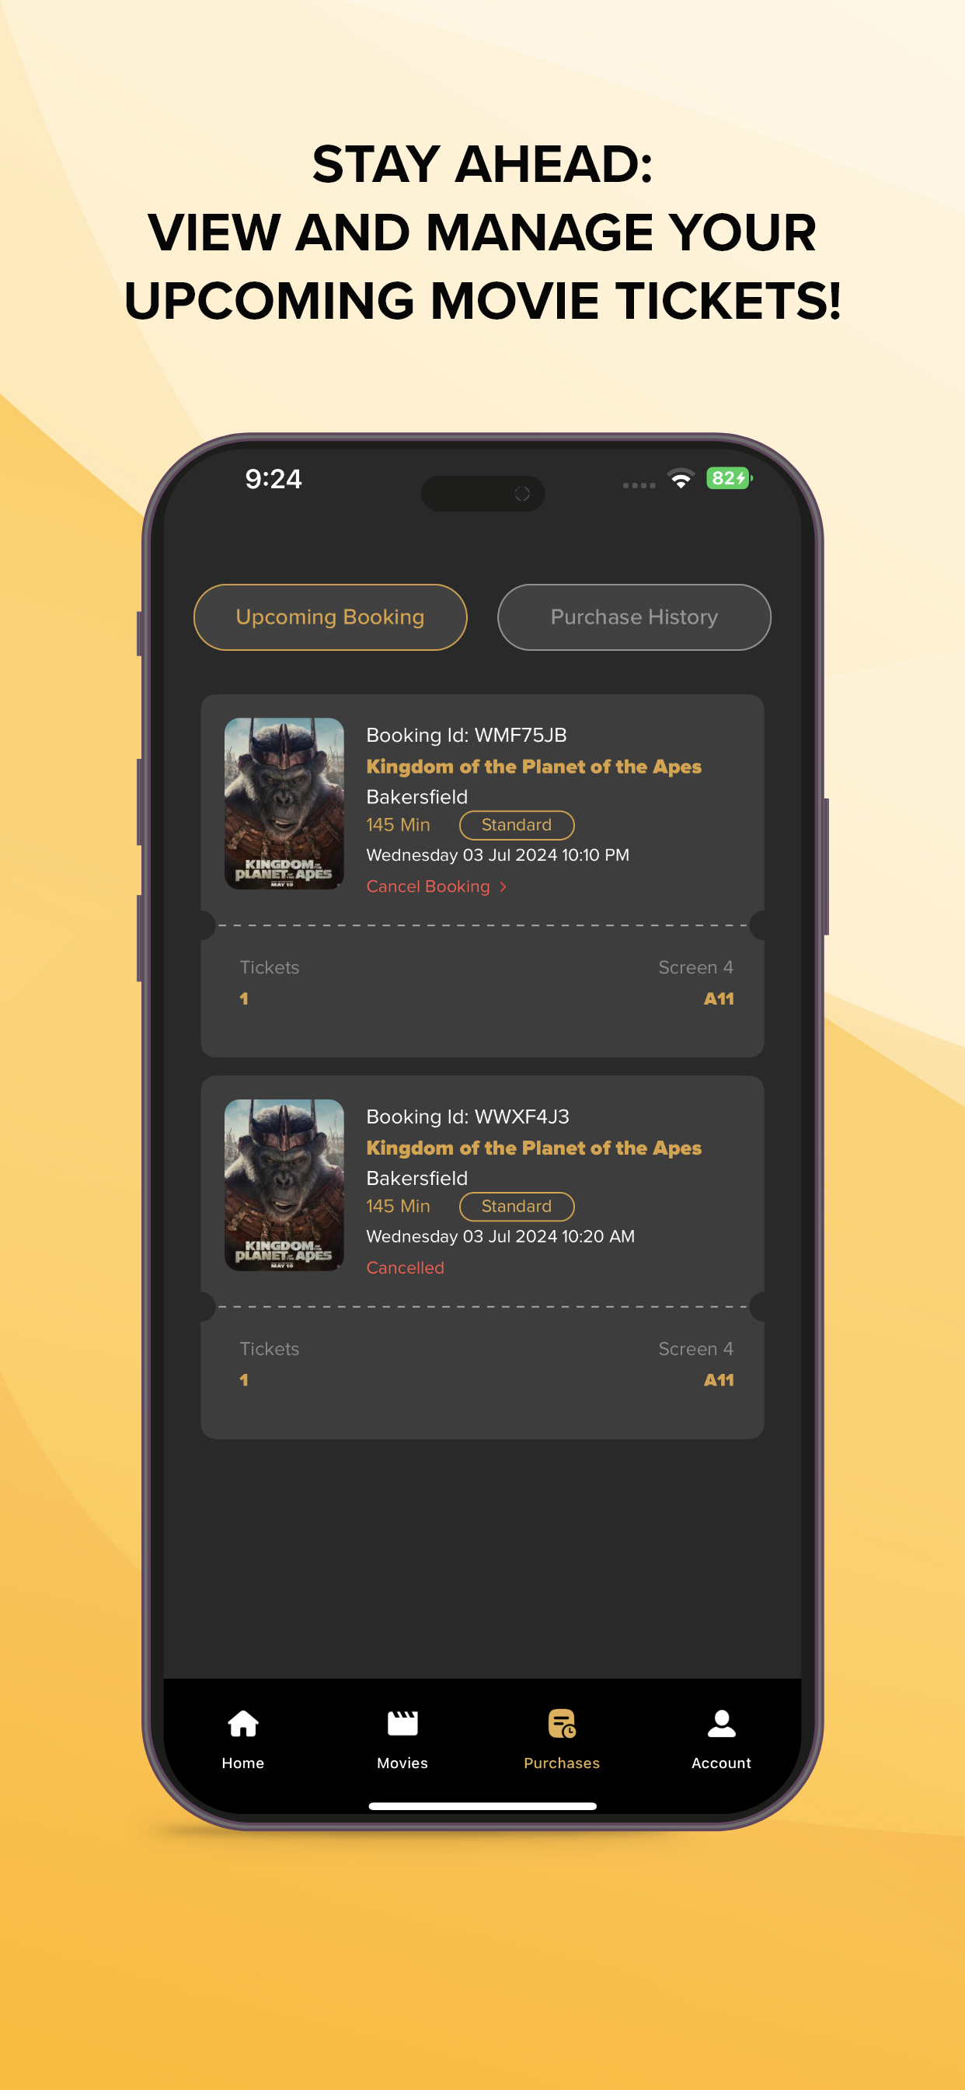965x2090 pixels.
Task: Tap the Standard tag on booking WWXF4J3
Action: tap(517, 1207)
